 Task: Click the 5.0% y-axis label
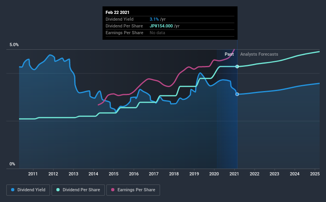click(x=14, y=45)
